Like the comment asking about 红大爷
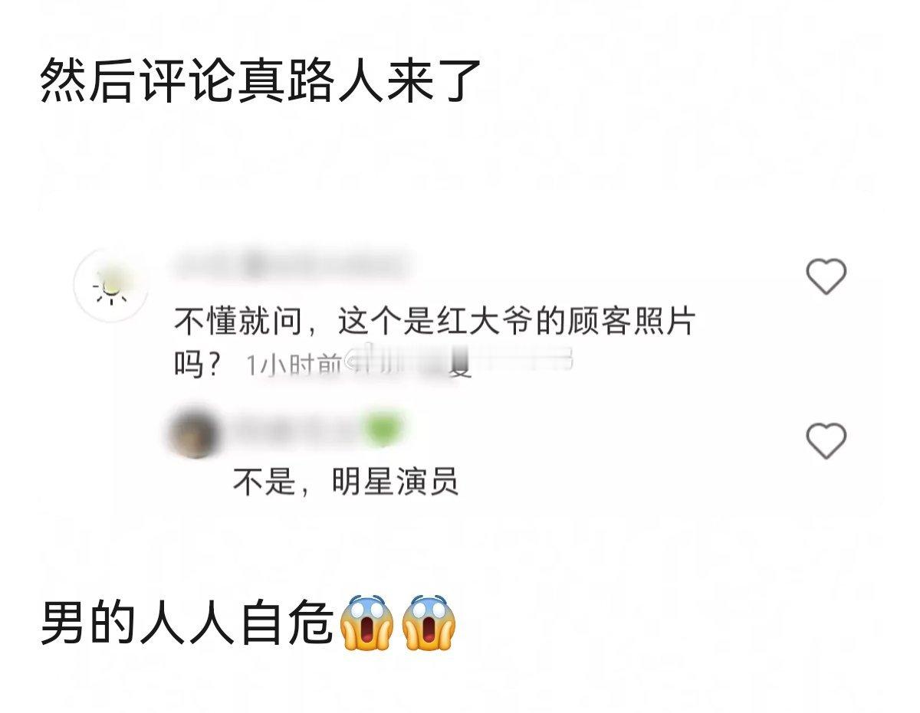Image resolution: width=920 pixels, height=713 pixels. pos(826,276)
